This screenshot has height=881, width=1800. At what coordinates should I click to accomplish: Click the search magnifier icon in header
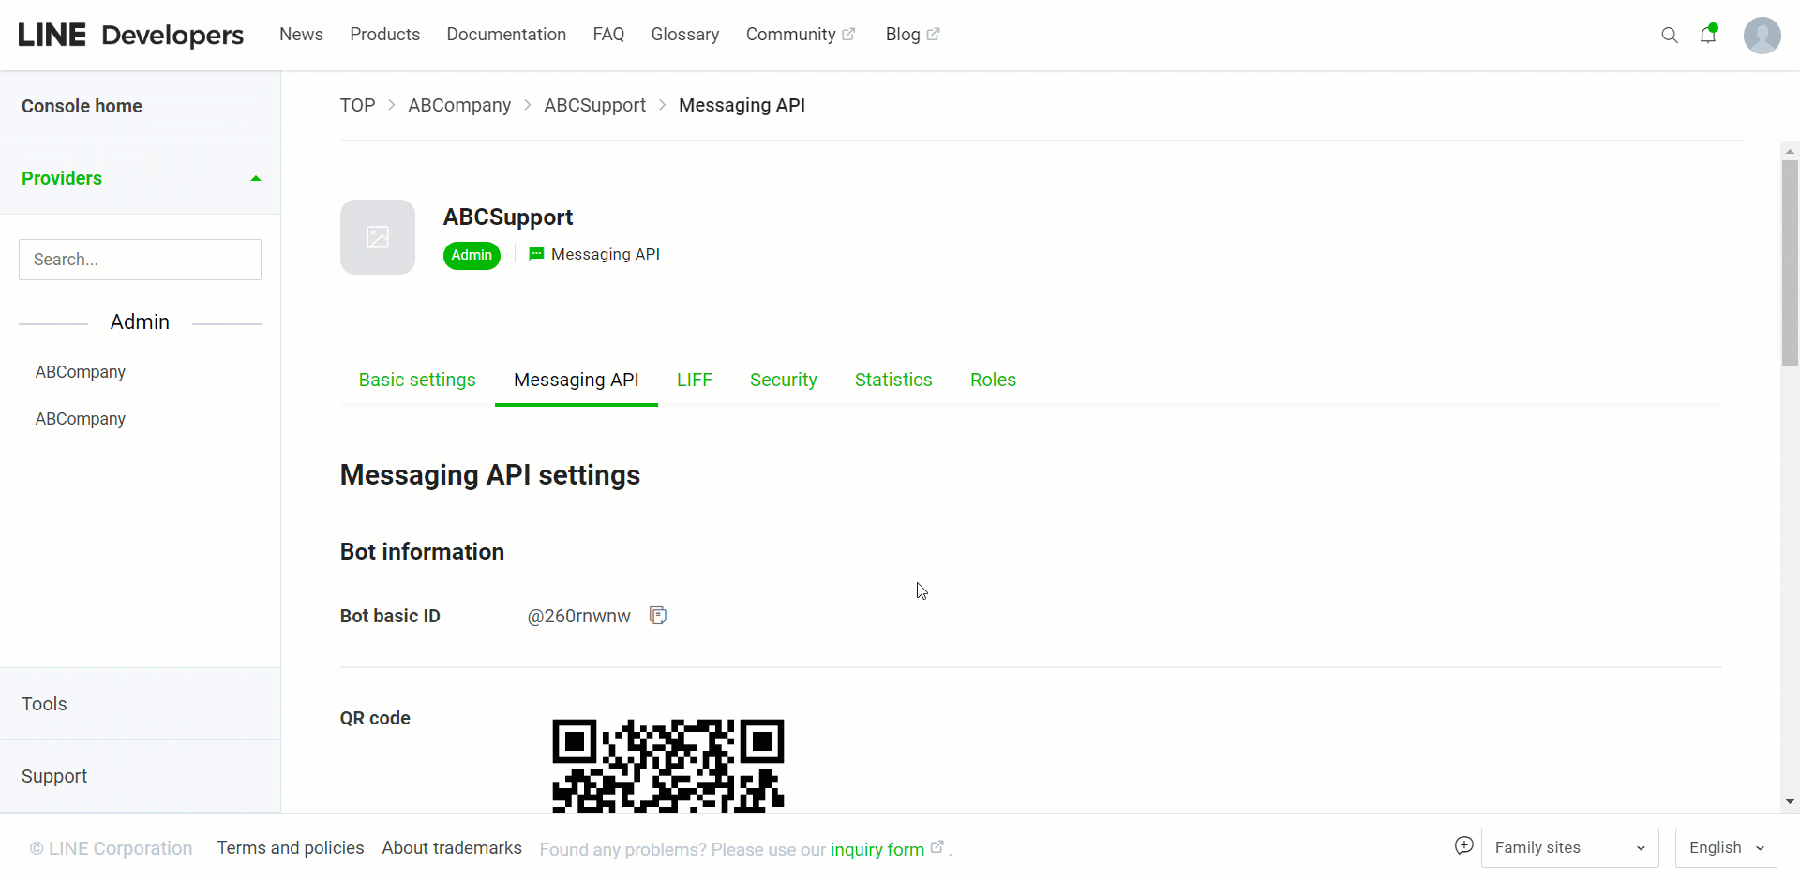tap(1669, 36)
